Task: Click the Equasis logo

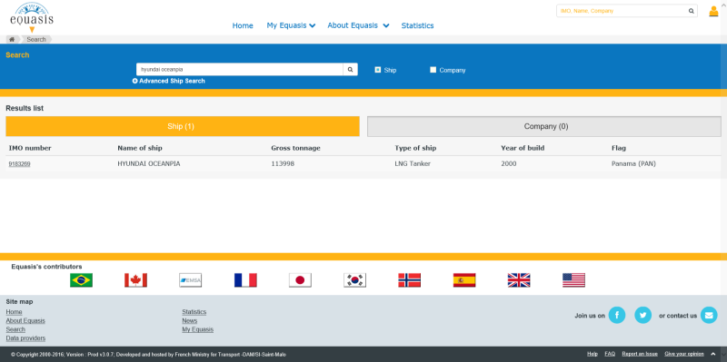Action: tap(32, 17)
